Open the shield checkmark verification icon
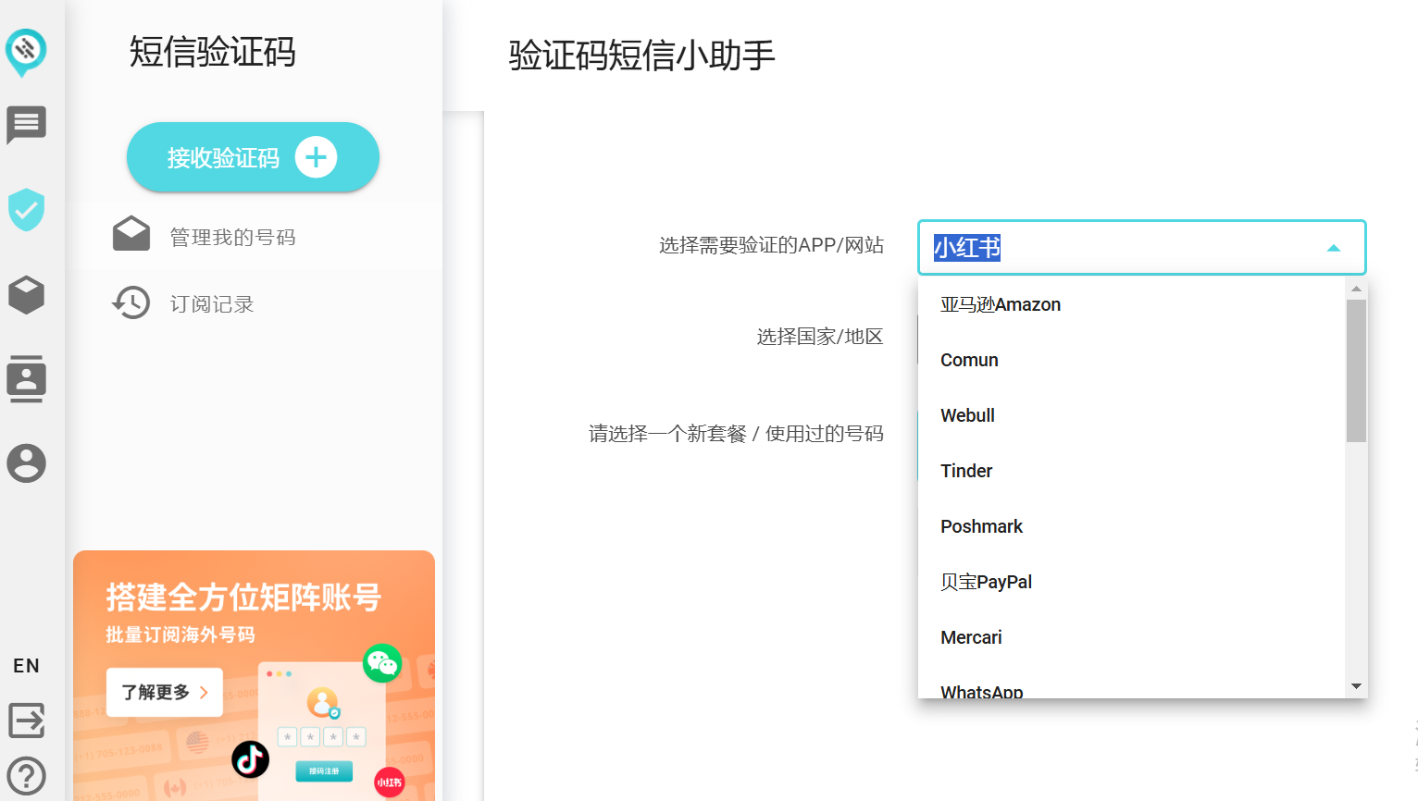1418x801 pixels. tap(26, 210)
